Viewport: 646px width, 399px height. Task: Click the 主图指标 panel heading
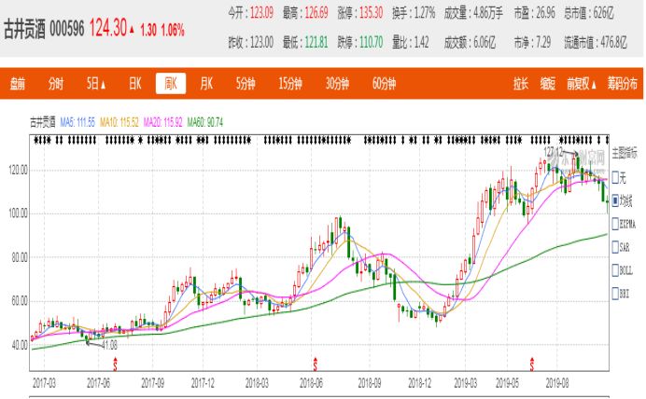coord(625,154)
